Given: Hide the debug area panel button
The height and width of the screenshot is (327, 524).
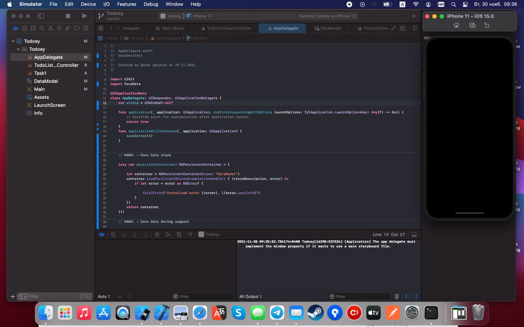Looking at the screenshot, I should 414,235.
